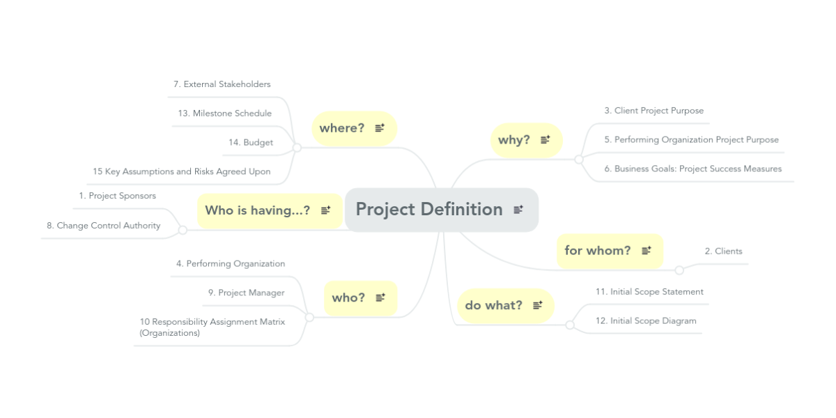
Task: Collapse the where? branch circle node
Action: coord(297,148)
